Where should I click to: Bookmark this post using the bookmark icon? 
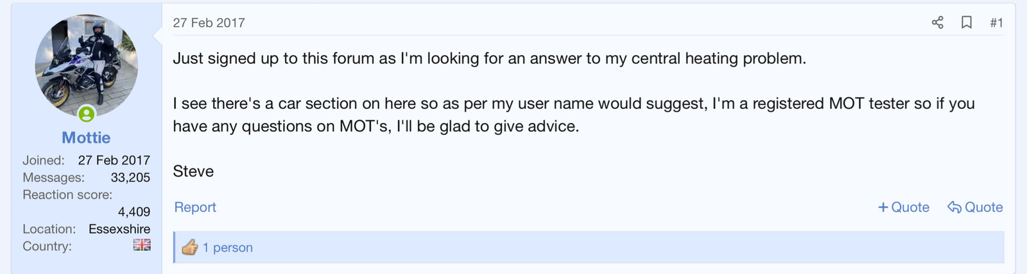(x=966, y=22)
